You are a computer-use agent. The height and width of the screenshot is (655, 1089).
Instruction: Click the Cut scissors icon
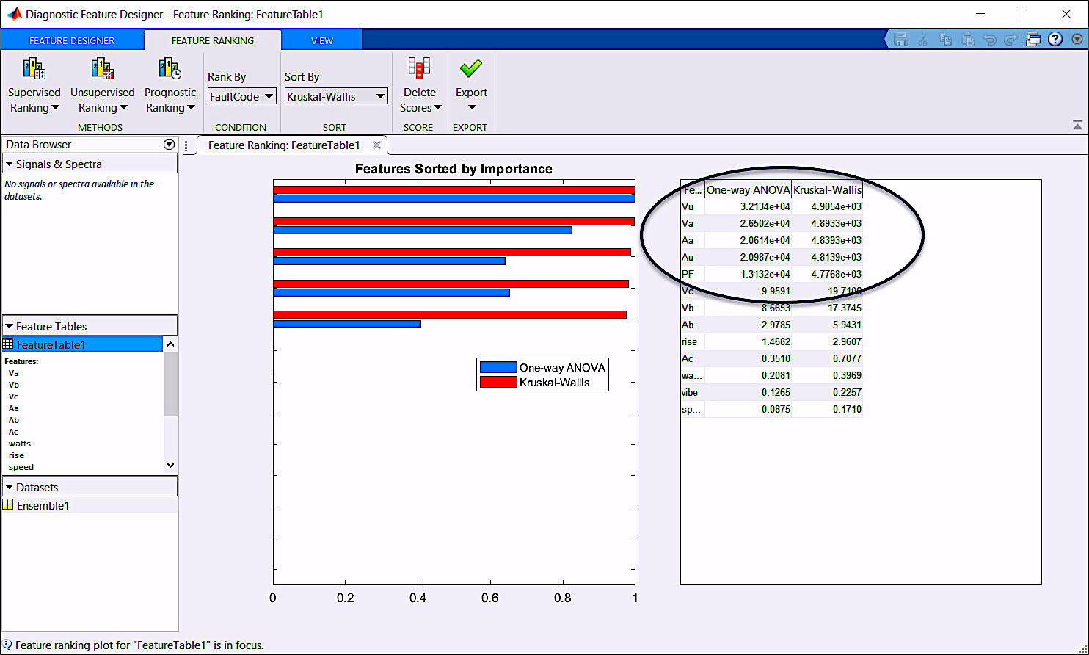(923, 40)
